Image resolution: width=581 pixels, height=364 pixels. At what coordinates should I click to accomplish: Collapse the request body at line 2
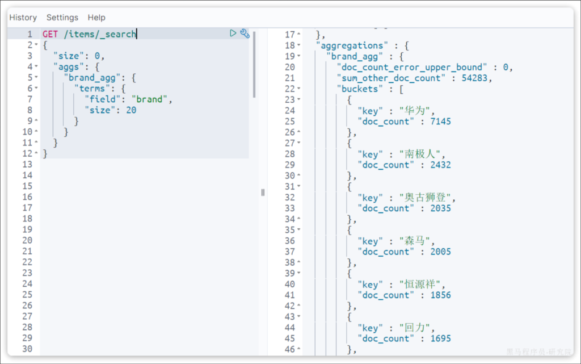coord(36,45)
